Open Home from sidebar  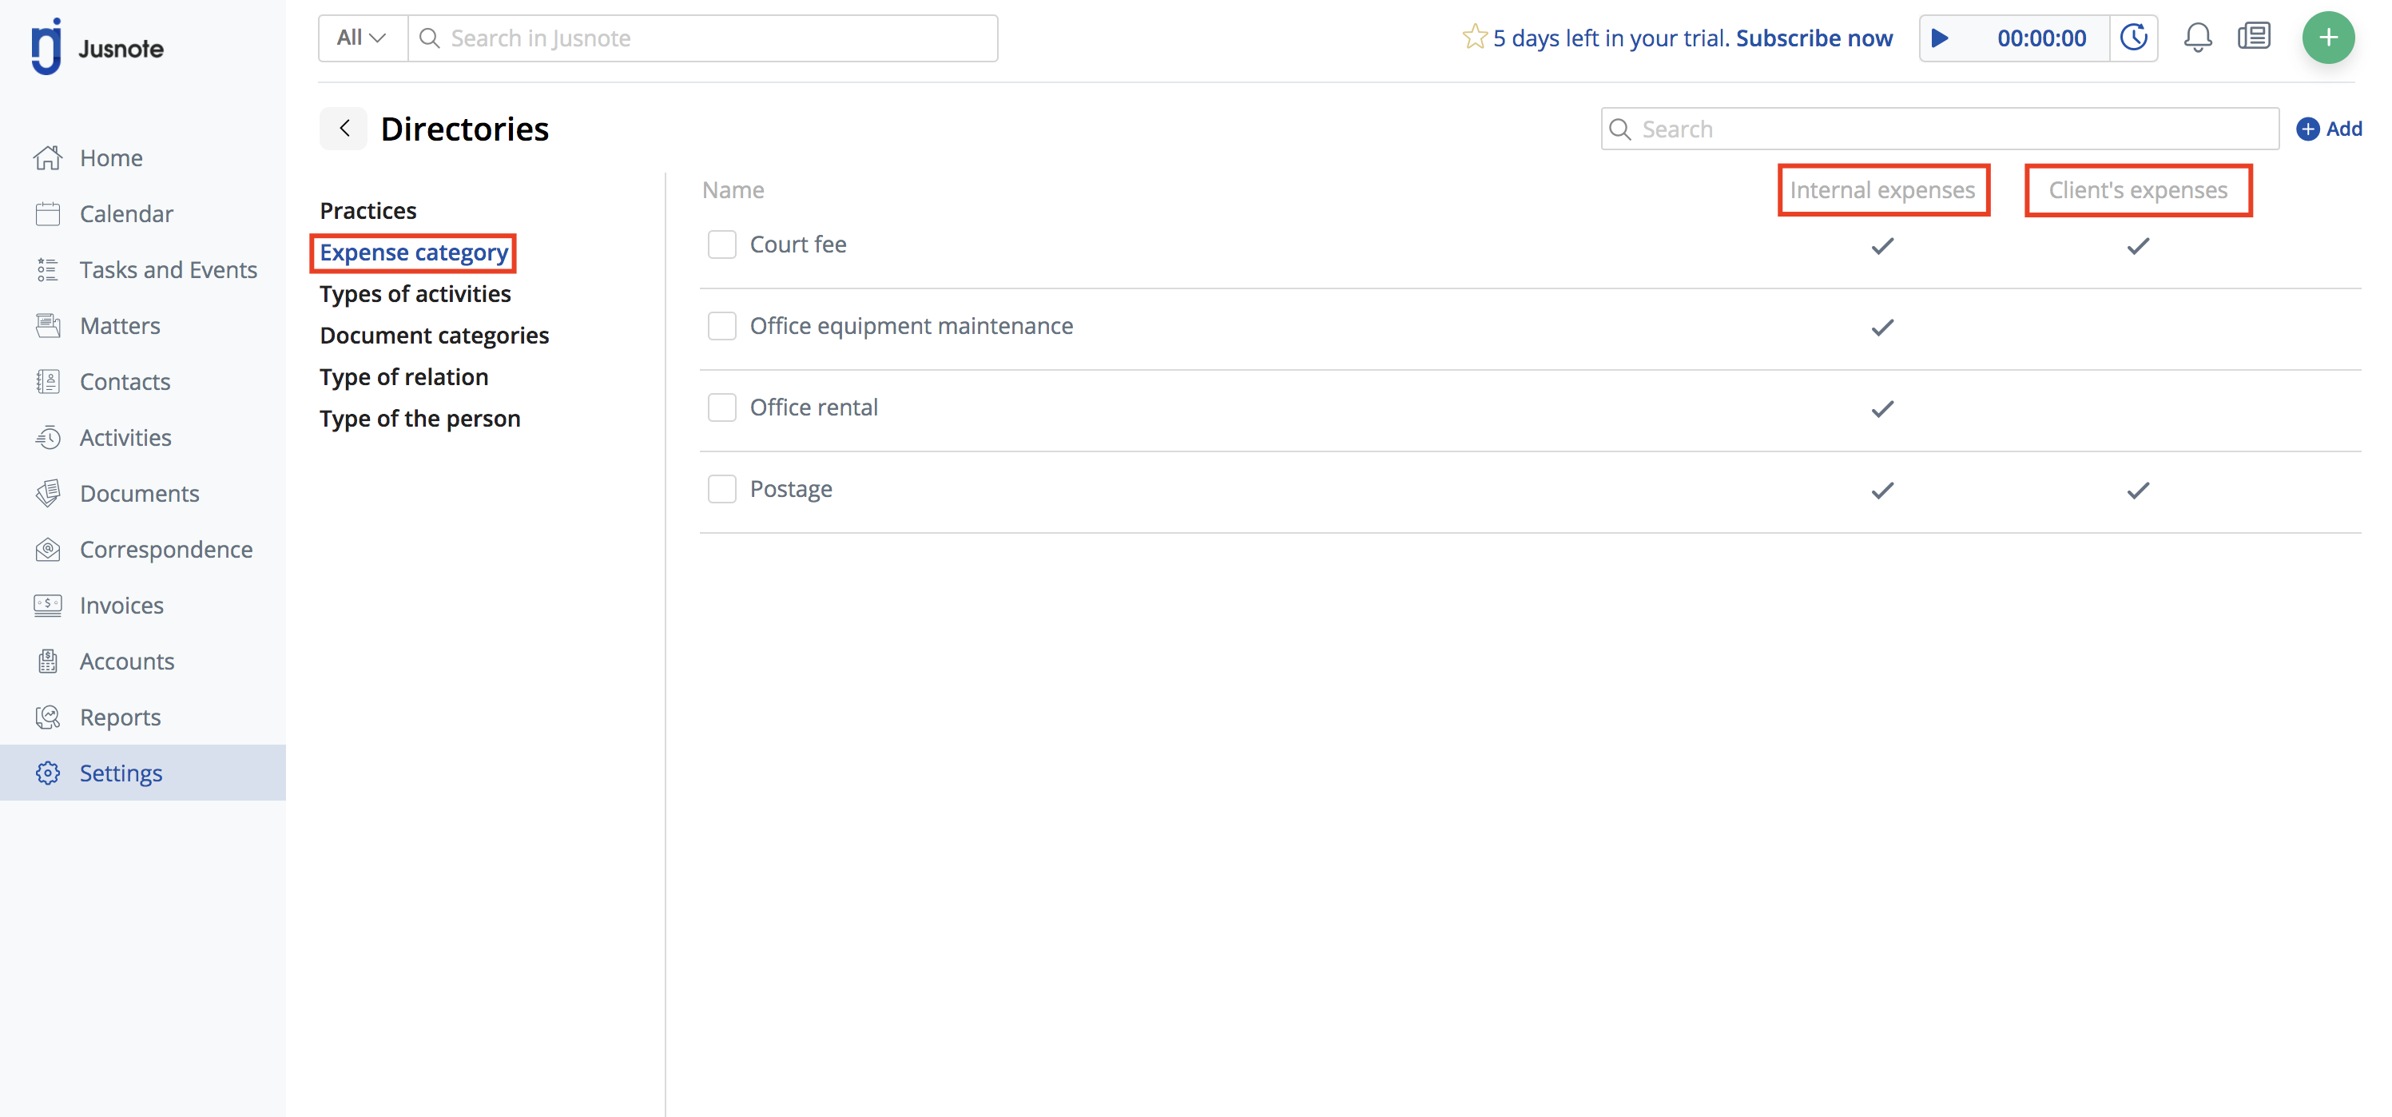click(110, 158)
